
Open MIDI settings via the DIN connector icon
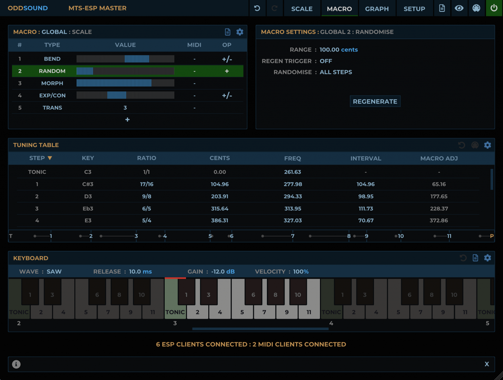(476, 8)
